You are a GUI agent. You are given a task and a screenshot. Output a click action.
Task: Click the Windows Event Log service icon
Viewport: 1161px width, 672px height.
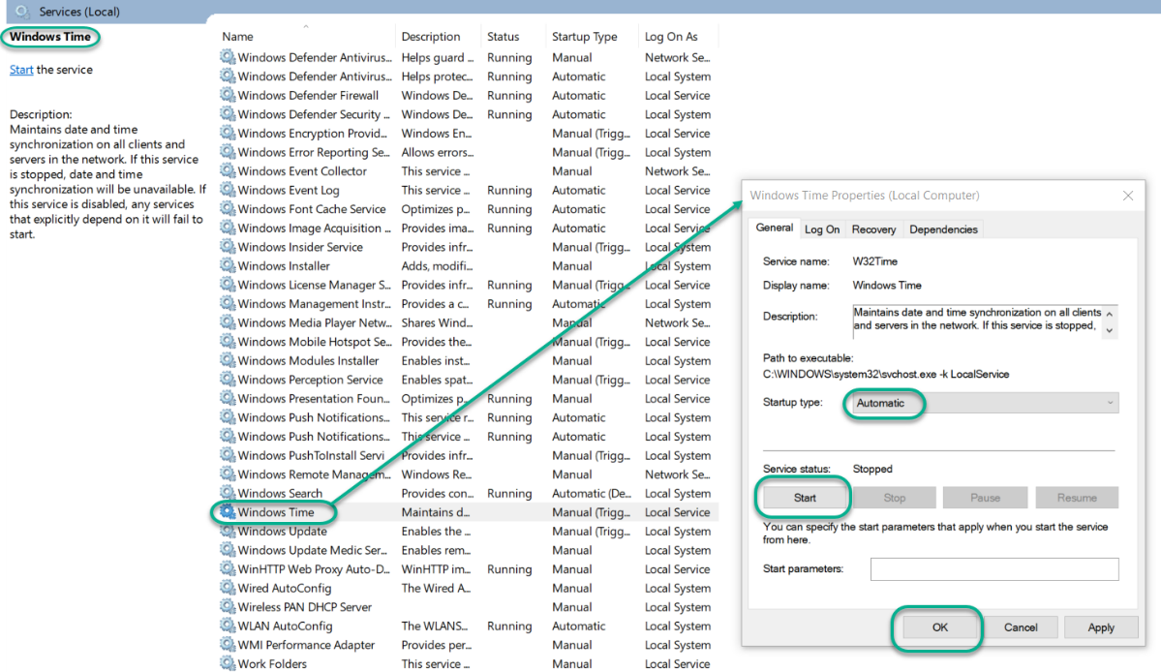(229, 190)
